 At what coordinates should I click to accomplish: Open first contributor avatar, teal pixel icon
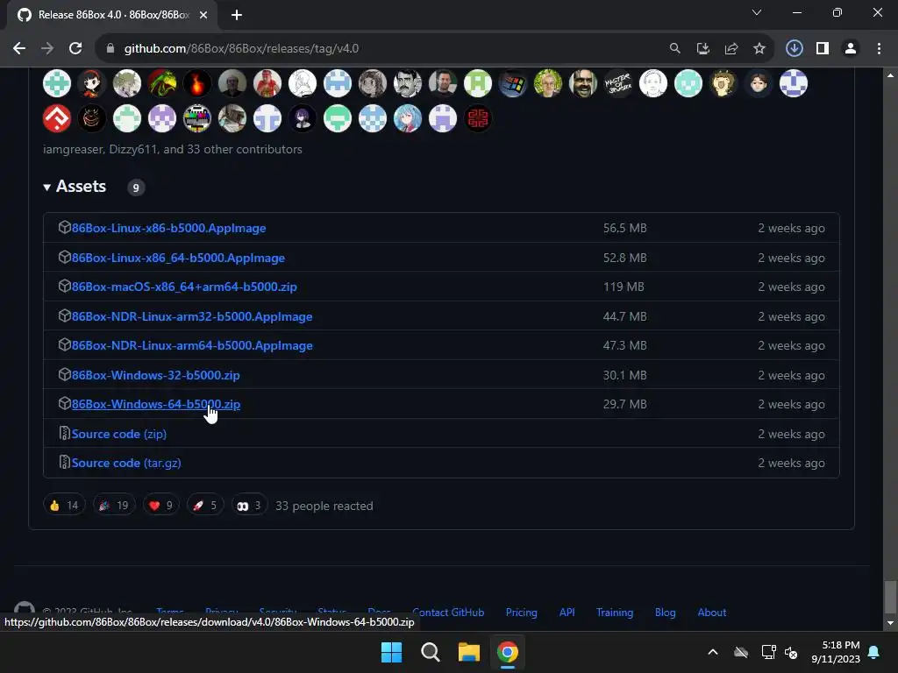[x=57, y=83]
